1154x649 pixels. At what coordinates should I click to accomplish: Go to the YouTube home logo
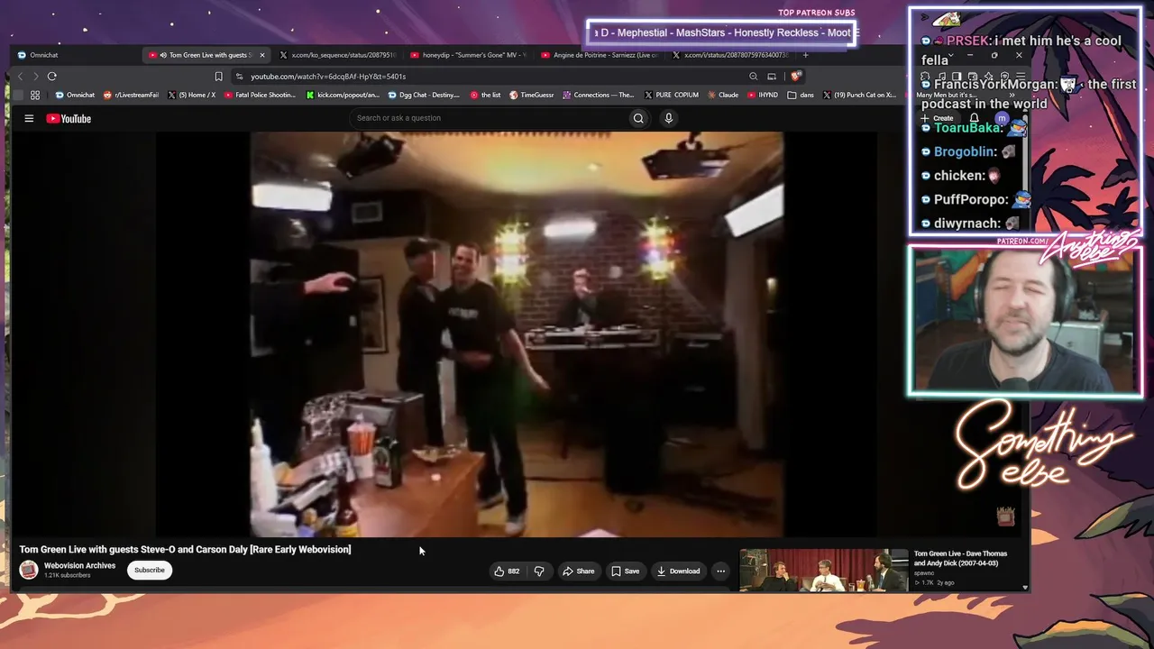tap(69, 118)
